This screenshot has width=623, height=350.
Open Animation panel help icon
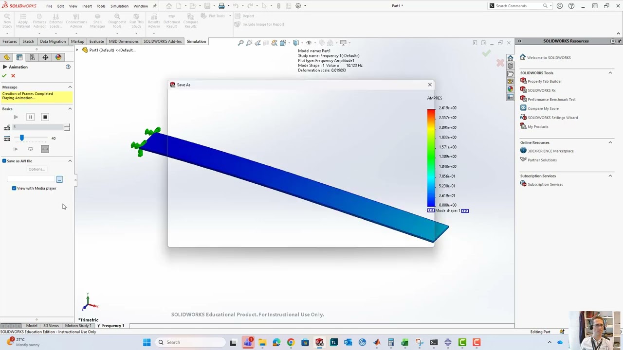(x=68, y=67)
